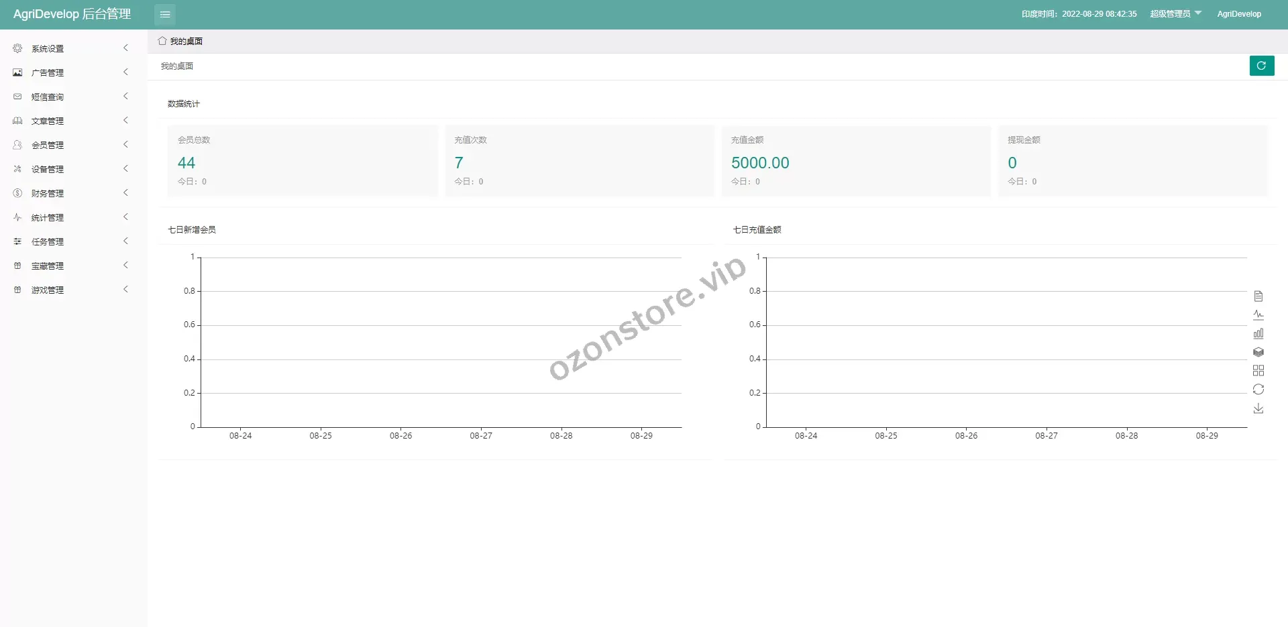This screenshot has width=1288, height=627.
Task: Switch chart to tiled mode
Action: (1258, 371)
